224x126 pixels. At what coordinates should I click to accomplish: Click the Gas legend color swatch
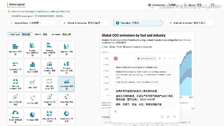pyautogui.click(x=111, y=47)
